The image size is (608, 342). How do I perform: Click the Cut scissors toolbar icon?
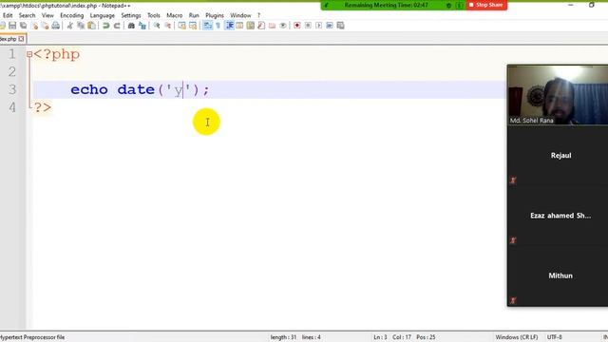[69, 26]
